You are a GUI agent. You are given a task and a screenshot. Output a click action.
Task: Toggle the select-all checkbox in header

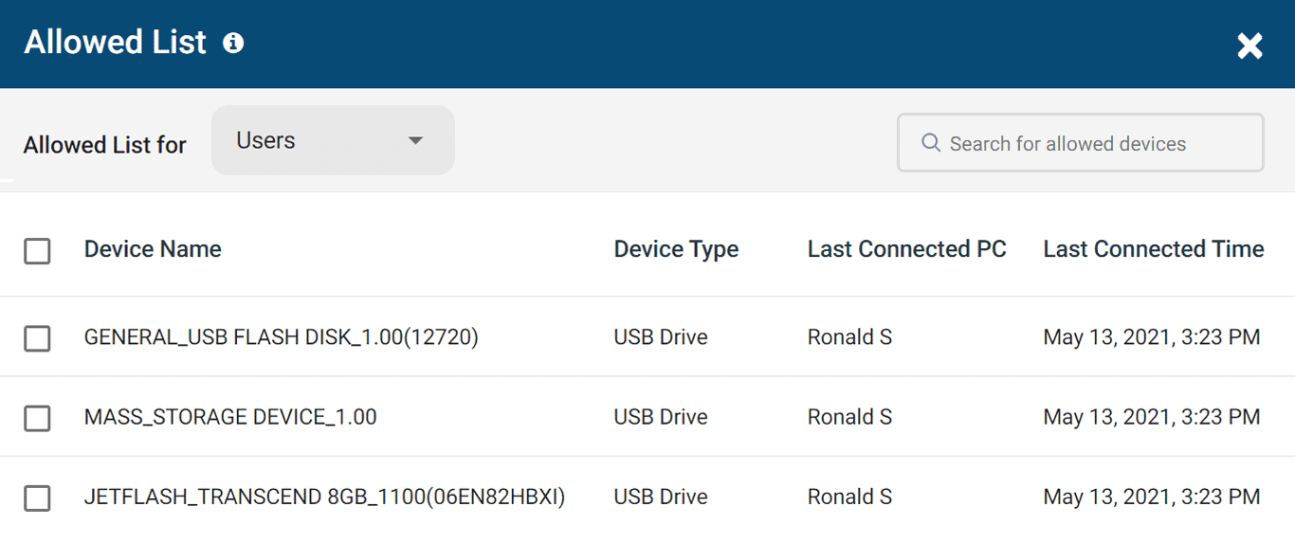(x=37, y=251)
